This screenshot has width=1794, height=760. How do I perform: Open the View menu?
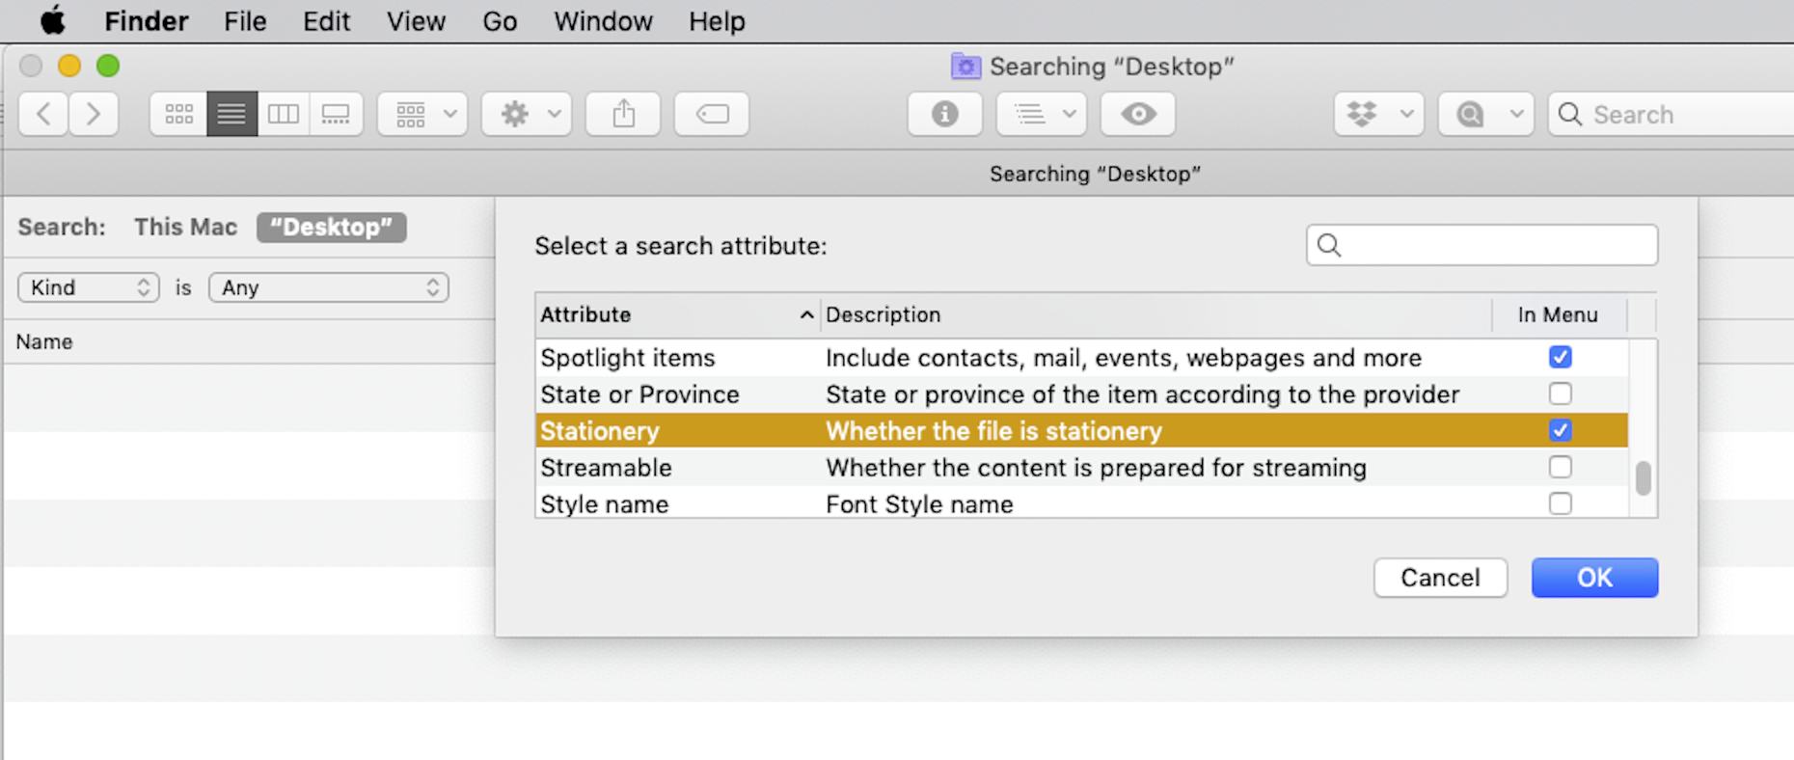416,21
